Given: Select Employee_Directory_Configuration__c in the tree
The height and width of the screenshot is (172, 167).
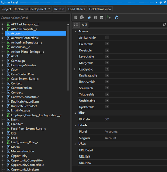Looking at the screenshot, I should (36, 115).
